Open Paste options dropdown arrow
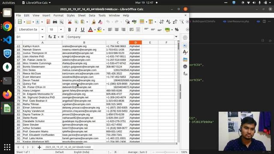 coord(87,22)
